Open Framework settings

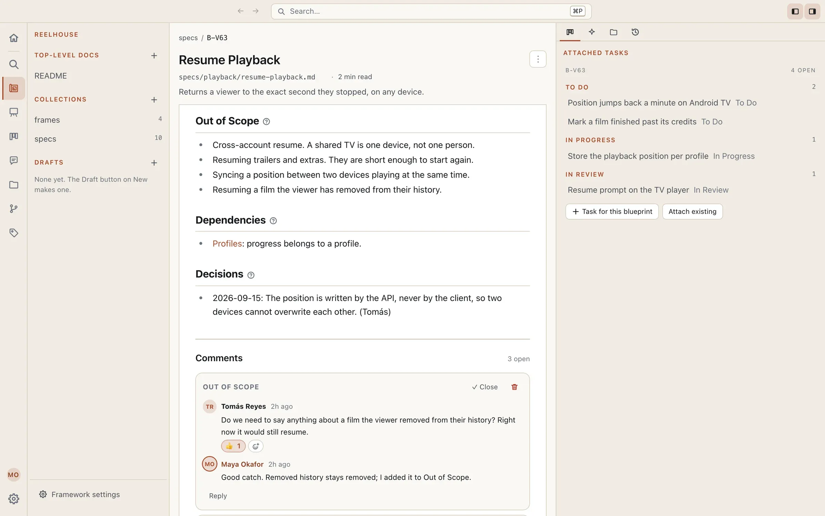coord(80,494)
